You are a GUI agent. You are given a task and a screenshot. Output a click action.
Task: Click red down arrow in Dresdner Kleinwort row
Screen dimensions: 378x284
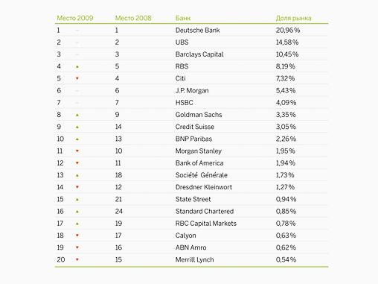[x=77, y=187]
